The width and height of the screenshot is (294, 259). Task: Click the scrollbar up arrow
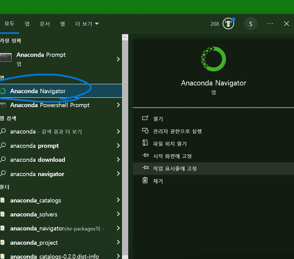point(125,37)
